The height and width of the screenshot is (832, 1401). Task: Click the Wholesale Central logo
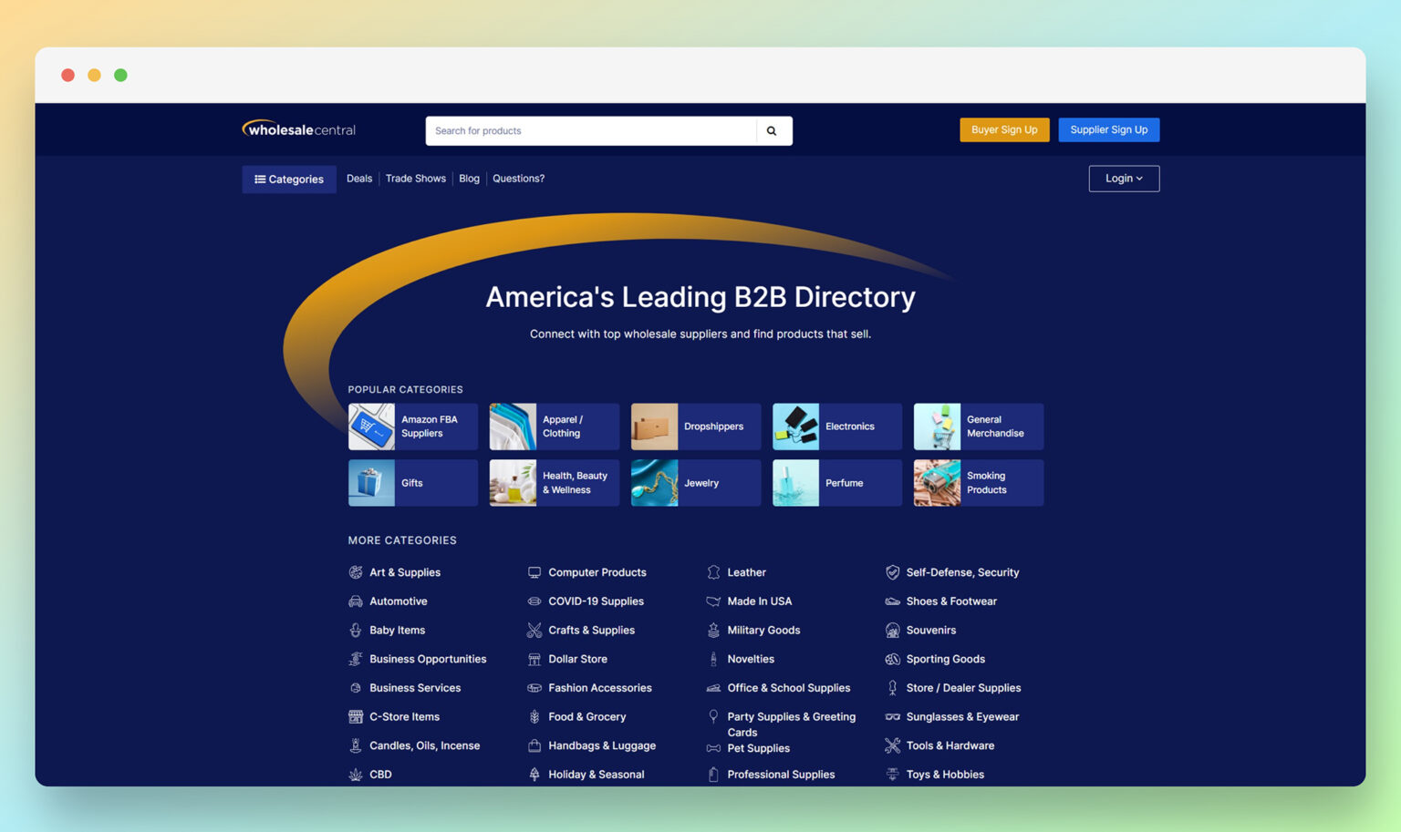click(x=298, y=129)
